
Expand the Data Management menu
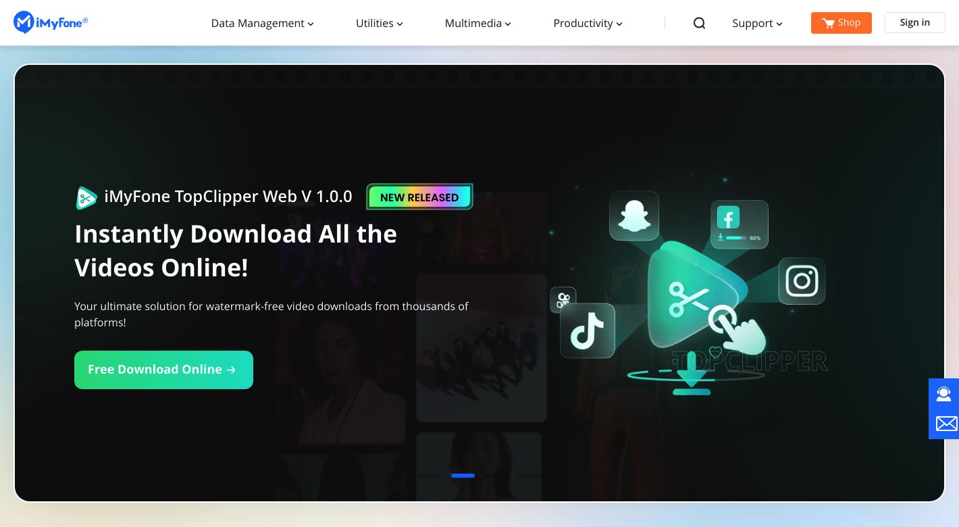(x=262, y=23)
